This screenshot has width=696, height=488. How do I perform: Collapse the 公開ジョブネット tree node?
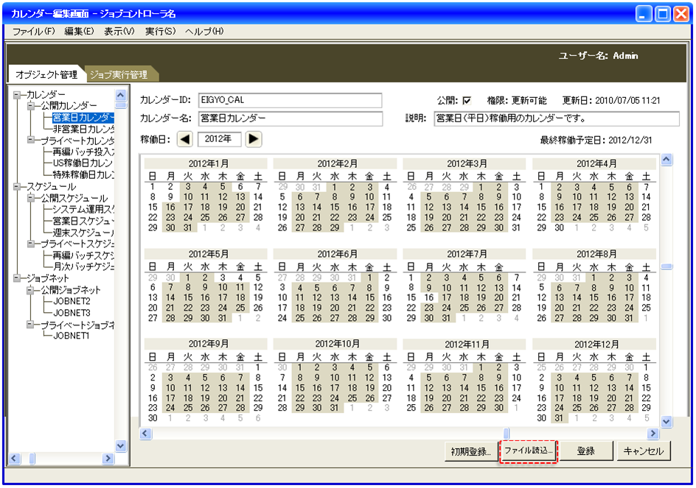pyautogui.click(x=31, y=290)
